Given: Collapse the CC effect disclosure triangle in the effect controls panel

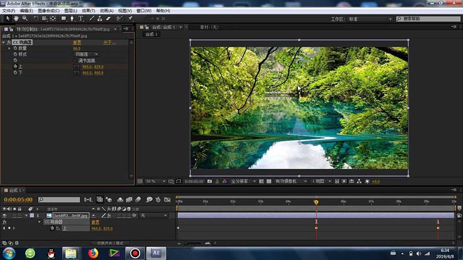Looking at the screenshot, I should (3, 42).
